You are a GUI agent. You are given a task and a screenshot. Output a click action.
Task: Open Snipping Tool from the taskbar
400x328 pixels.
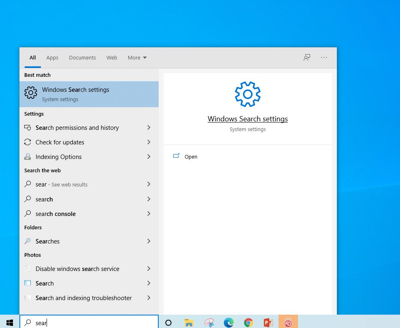pyautogui.click(x=209, y=323)
